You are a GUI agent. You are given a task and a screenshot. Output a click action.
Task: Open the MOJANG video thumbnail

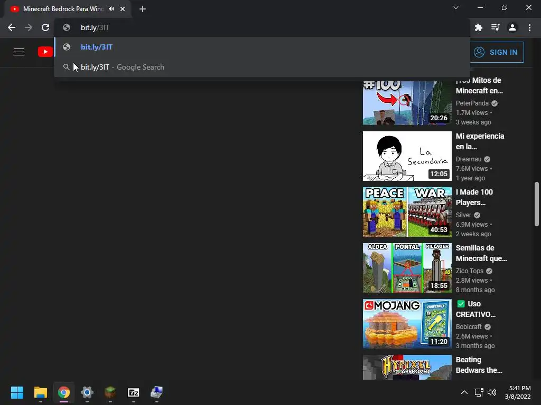tap(407, 324)
